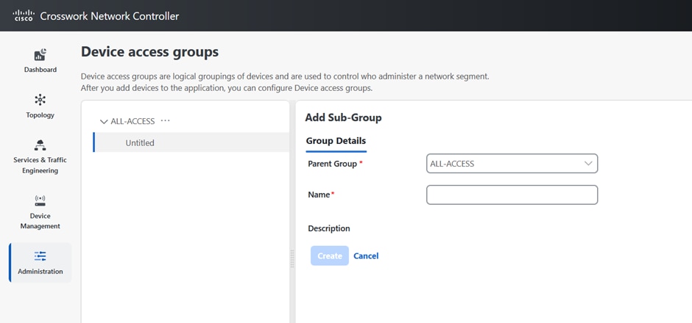Viewport: 692px width, 323px height.
Task: Click the Cancel link
Action: 366,255
